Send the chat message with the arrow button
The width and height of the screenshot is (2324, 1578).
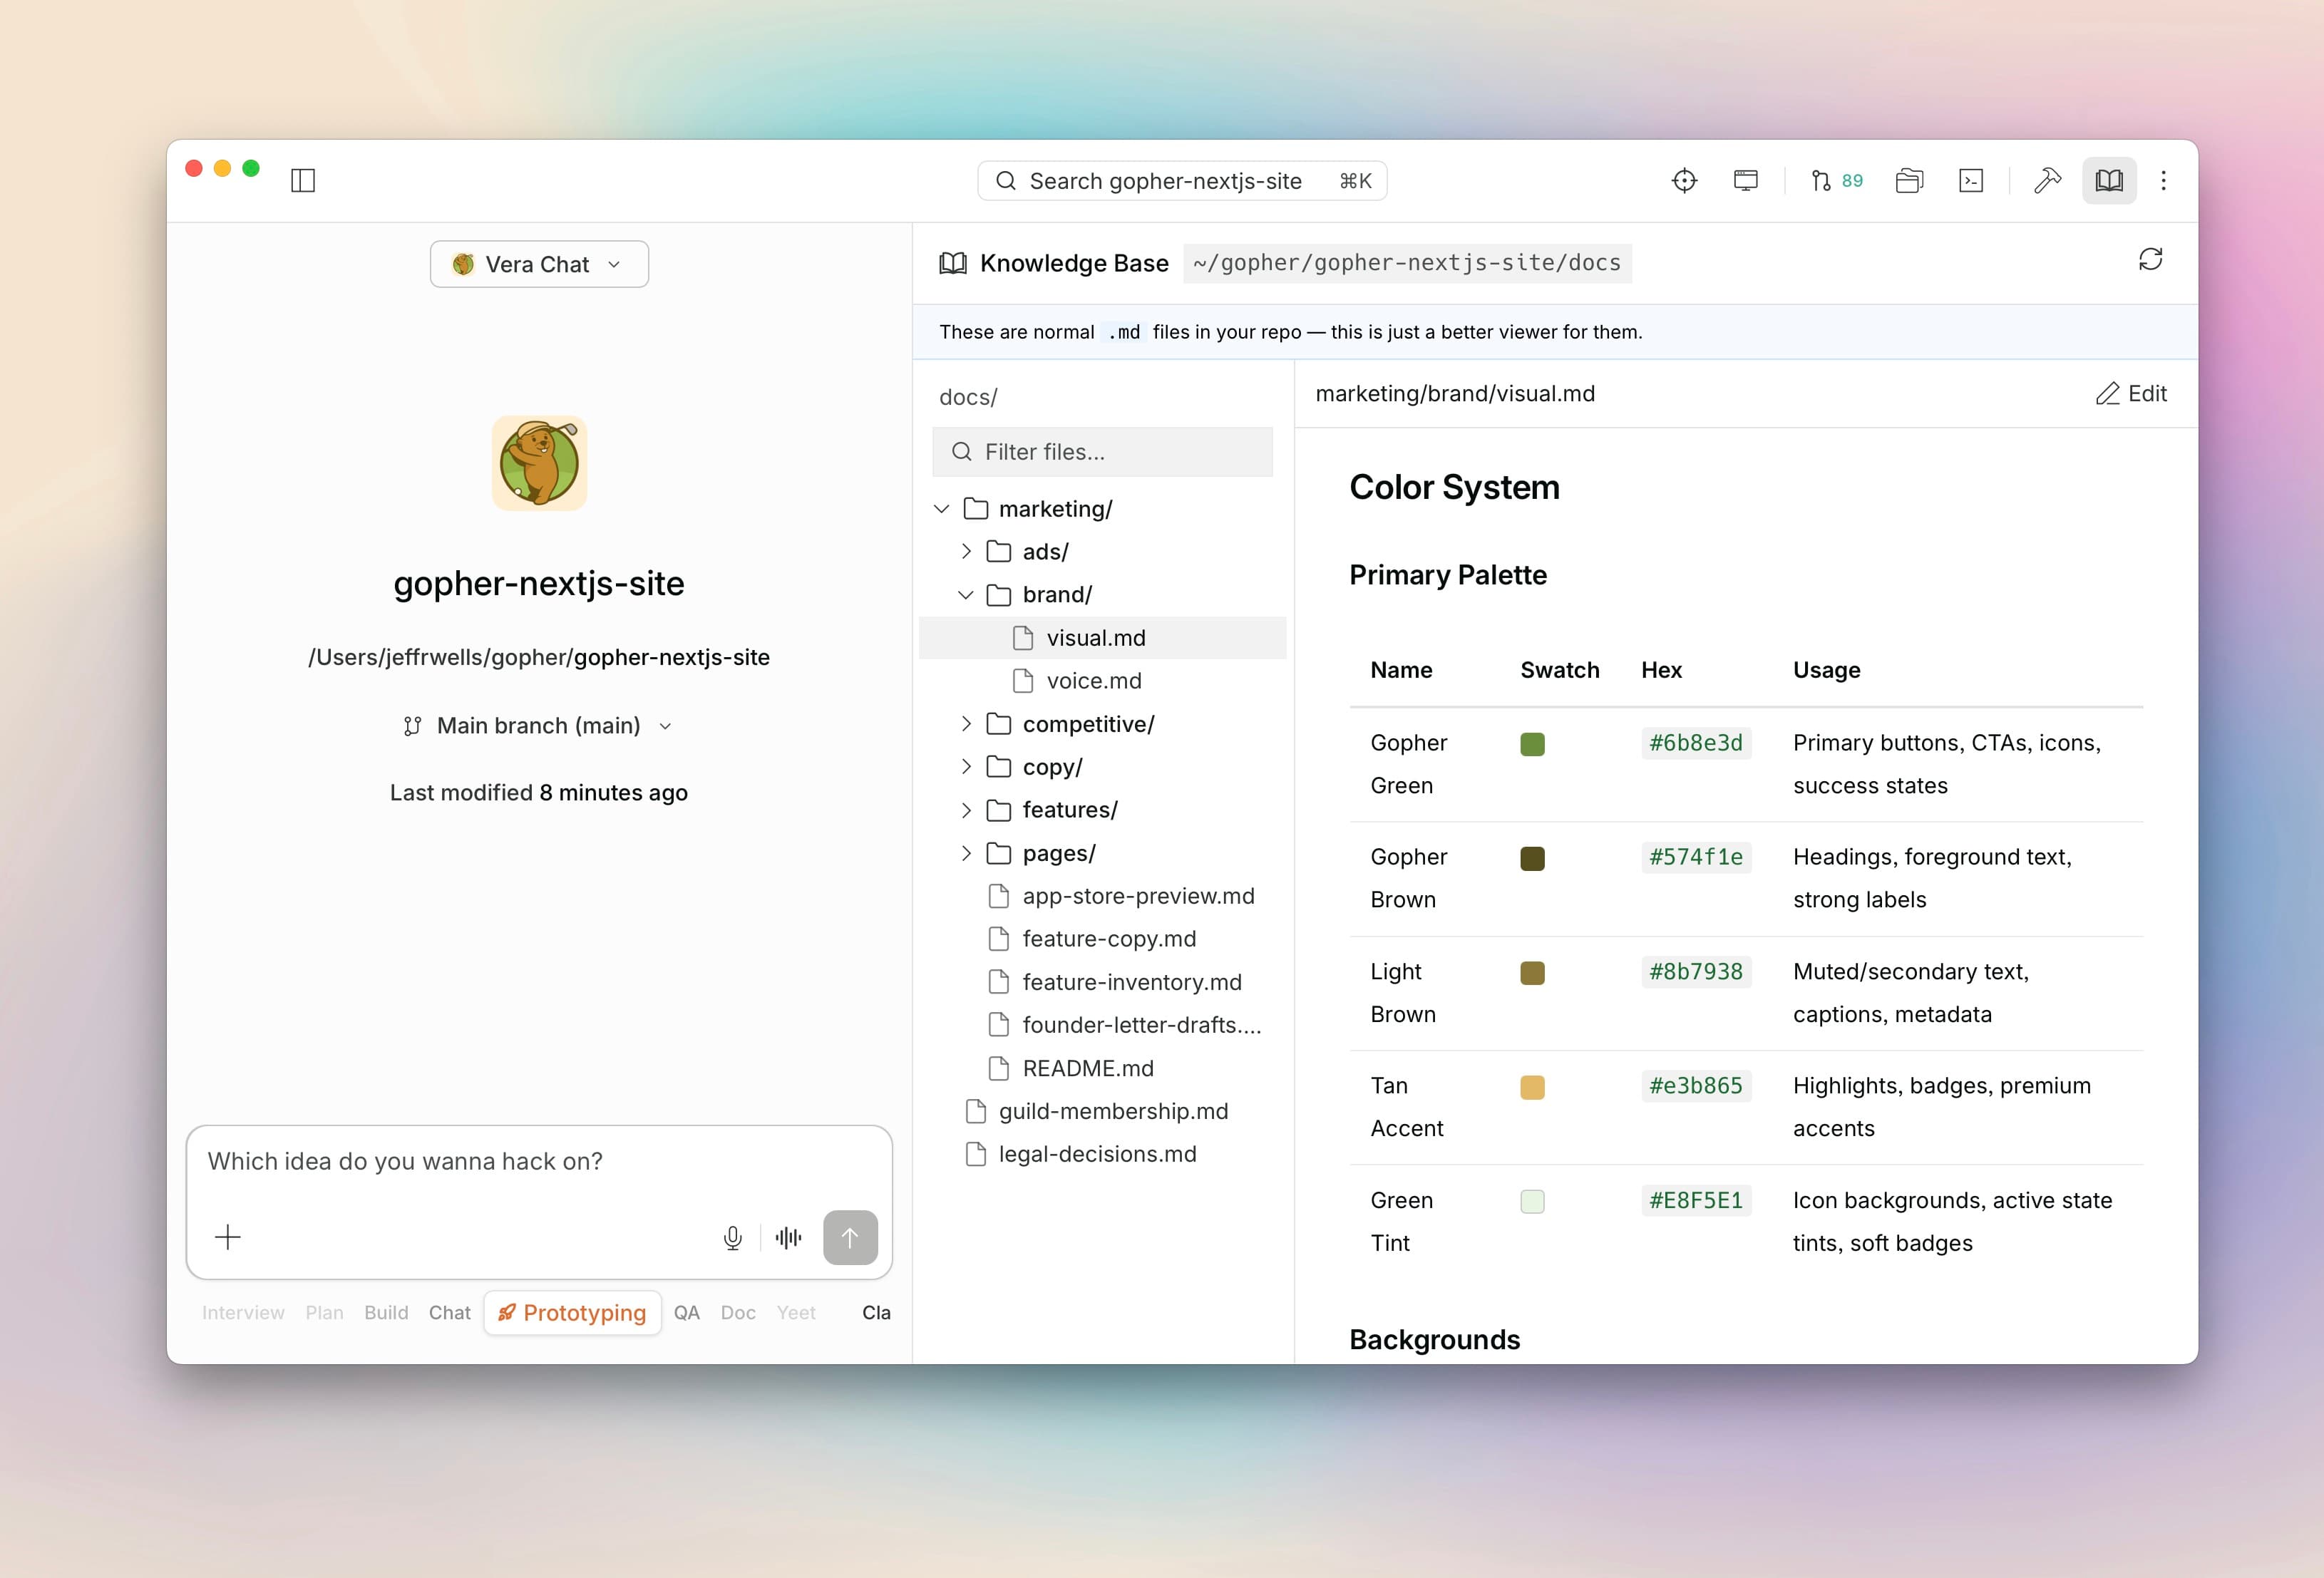coord(850,1237)
